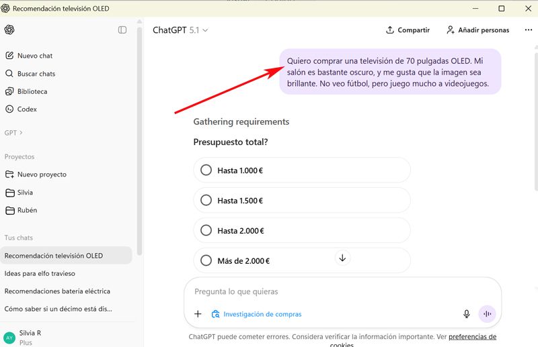Start voice mode with waveform button
The width and height of the screenshot is (538, 347).
[x=487, y=313]
